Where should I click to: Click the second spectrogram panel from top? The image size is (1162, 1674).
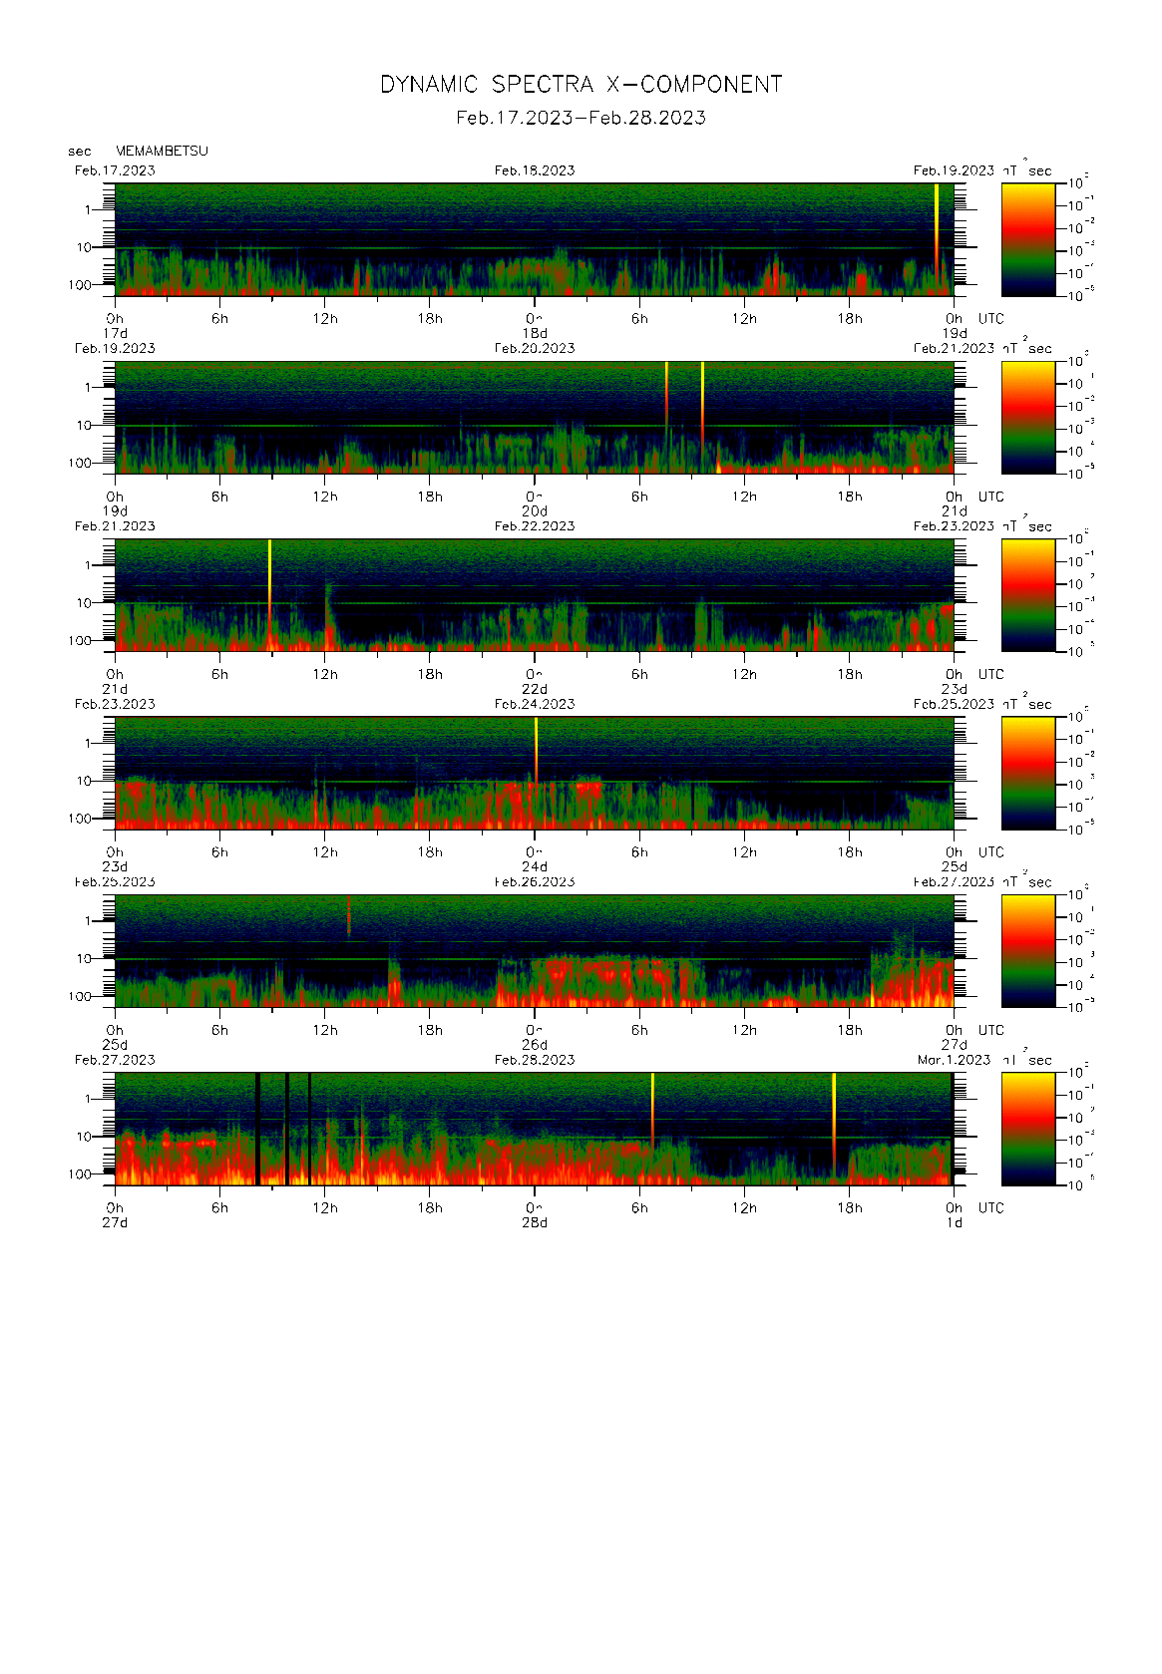point(534,417)
